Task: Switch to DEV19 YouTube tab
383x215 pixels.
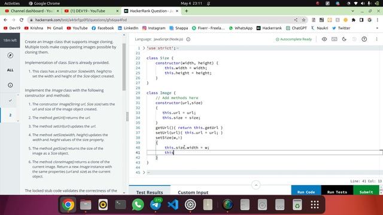Action: (90, 11)
